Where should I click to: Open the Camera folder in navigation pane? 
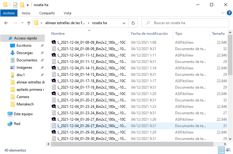pyautogui.click(x=23, y=97)
